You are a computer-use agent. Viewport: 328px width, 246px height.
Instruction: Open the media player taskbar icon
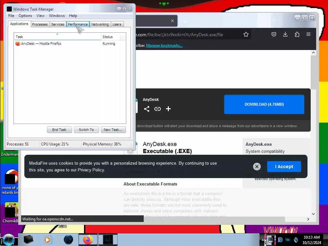(x=47, y=240)
